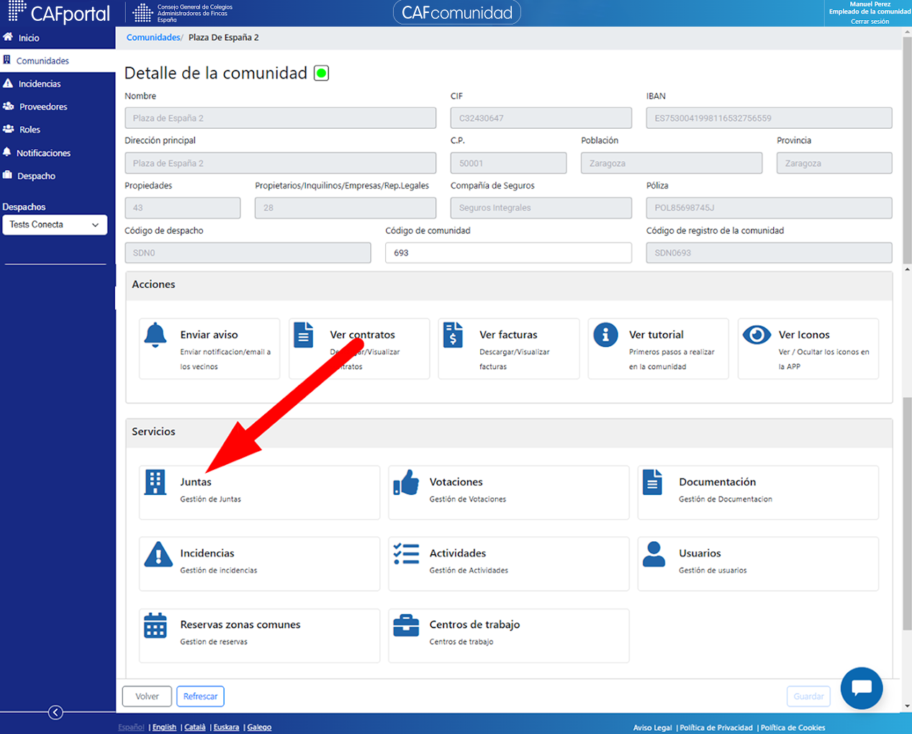Toggle the Ver Iconos eye icon
The height and width of the screenshot is (734, 912).
[x=757, y=335]
